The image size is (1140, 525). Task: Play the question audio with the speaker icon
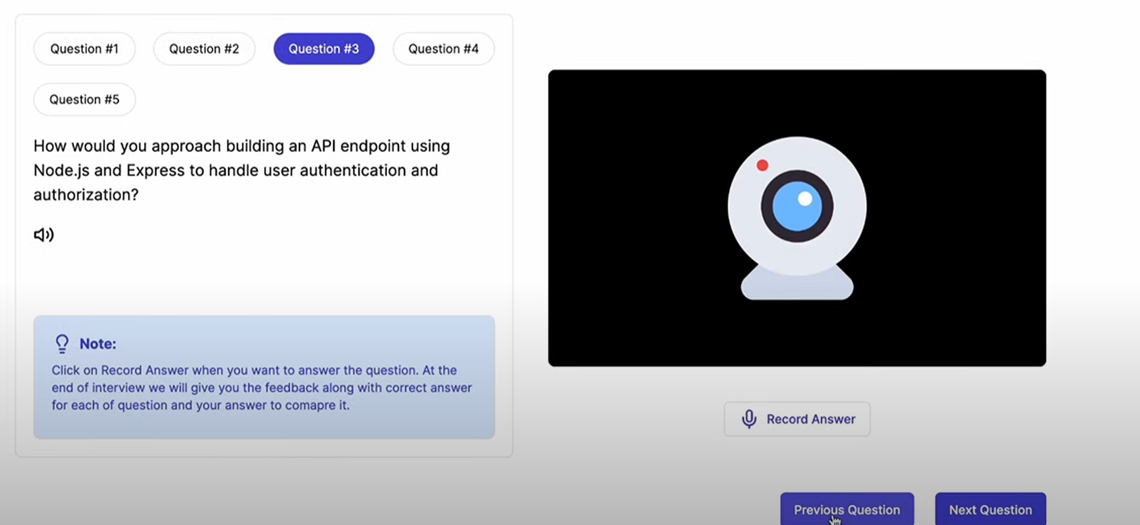click(44, 234)
